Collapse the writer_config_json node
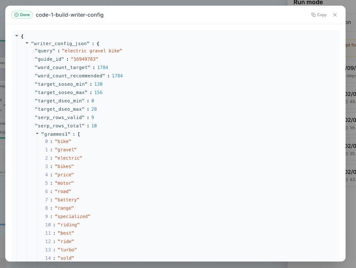This screenshot has height=268, width=356. (x=27, y=43)
